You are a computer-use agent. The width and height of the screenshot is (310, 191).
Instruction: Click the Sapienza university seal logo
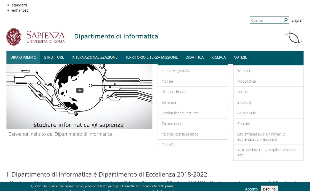click(14, 37)
